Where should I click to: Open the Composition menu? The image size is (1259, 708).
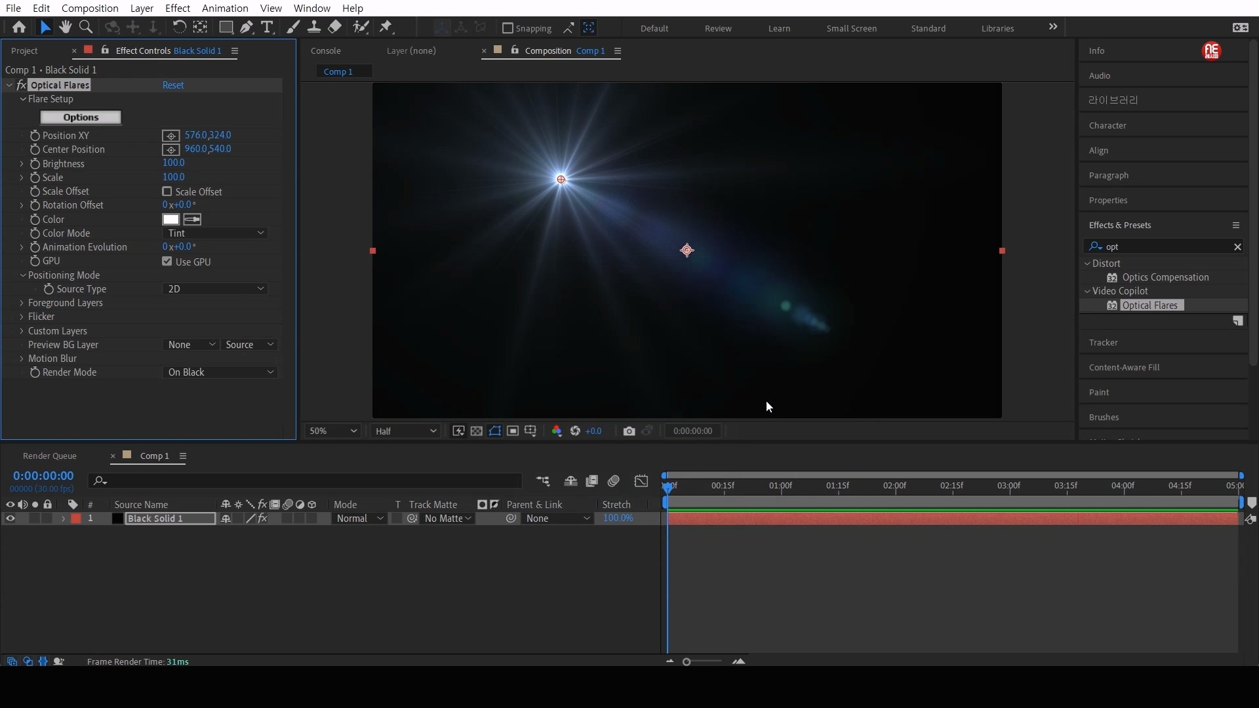pyautogui.click(x=90, y=8)
